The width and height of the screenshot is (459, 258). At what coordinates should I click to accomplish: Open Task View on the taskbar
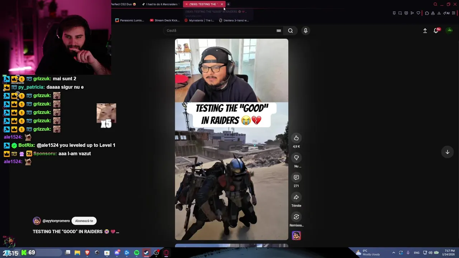[x=68, y=253]
